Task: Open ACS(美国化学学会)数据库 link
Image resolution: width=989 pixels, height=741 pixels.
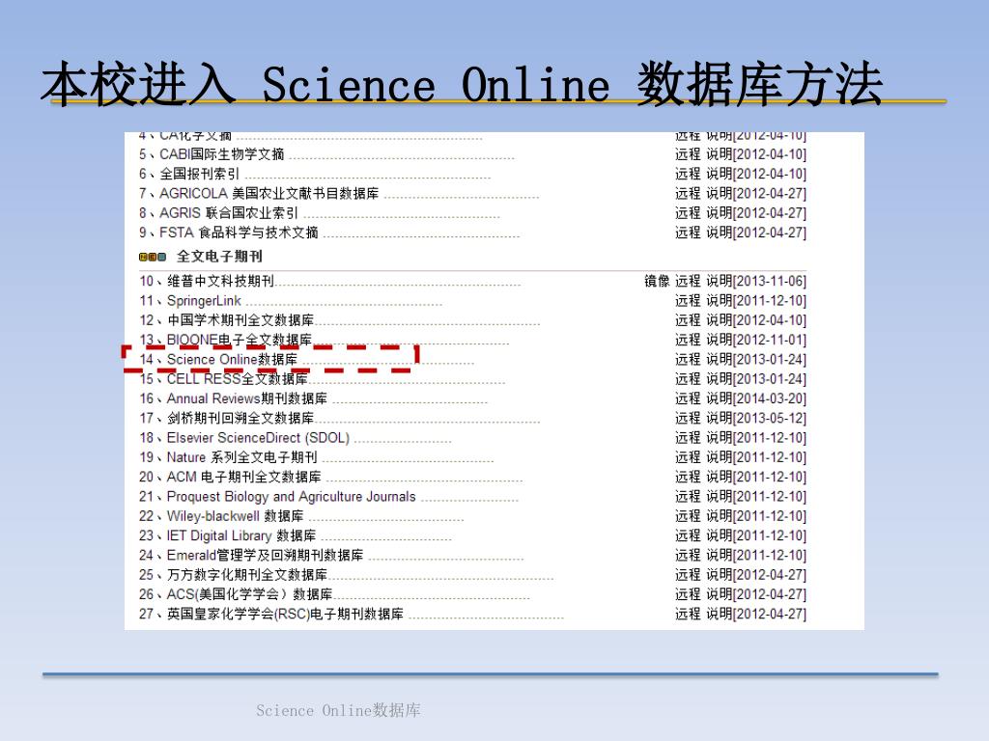Action: click(x=249, y=594)
